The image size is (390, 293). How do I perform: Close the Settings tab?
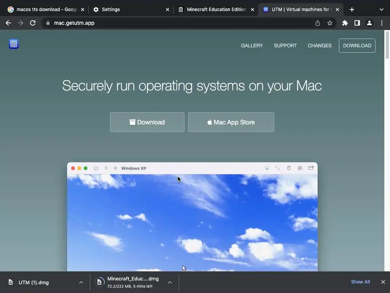(168, 10)
